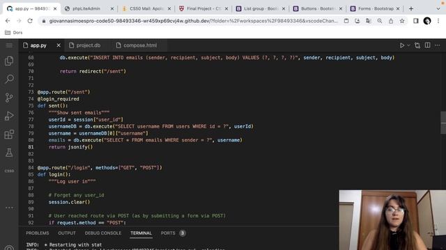Go forward in the browser
Screen dimensions: 446x250
pos(19,21)
